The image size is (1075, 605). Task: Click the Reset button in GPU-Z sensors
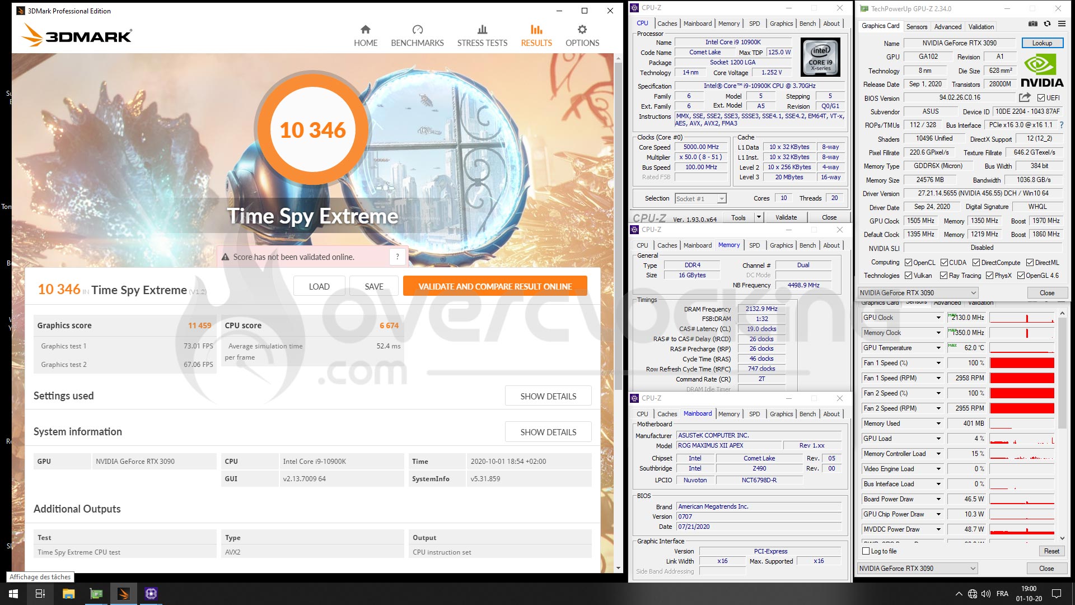coord(1051,551)
